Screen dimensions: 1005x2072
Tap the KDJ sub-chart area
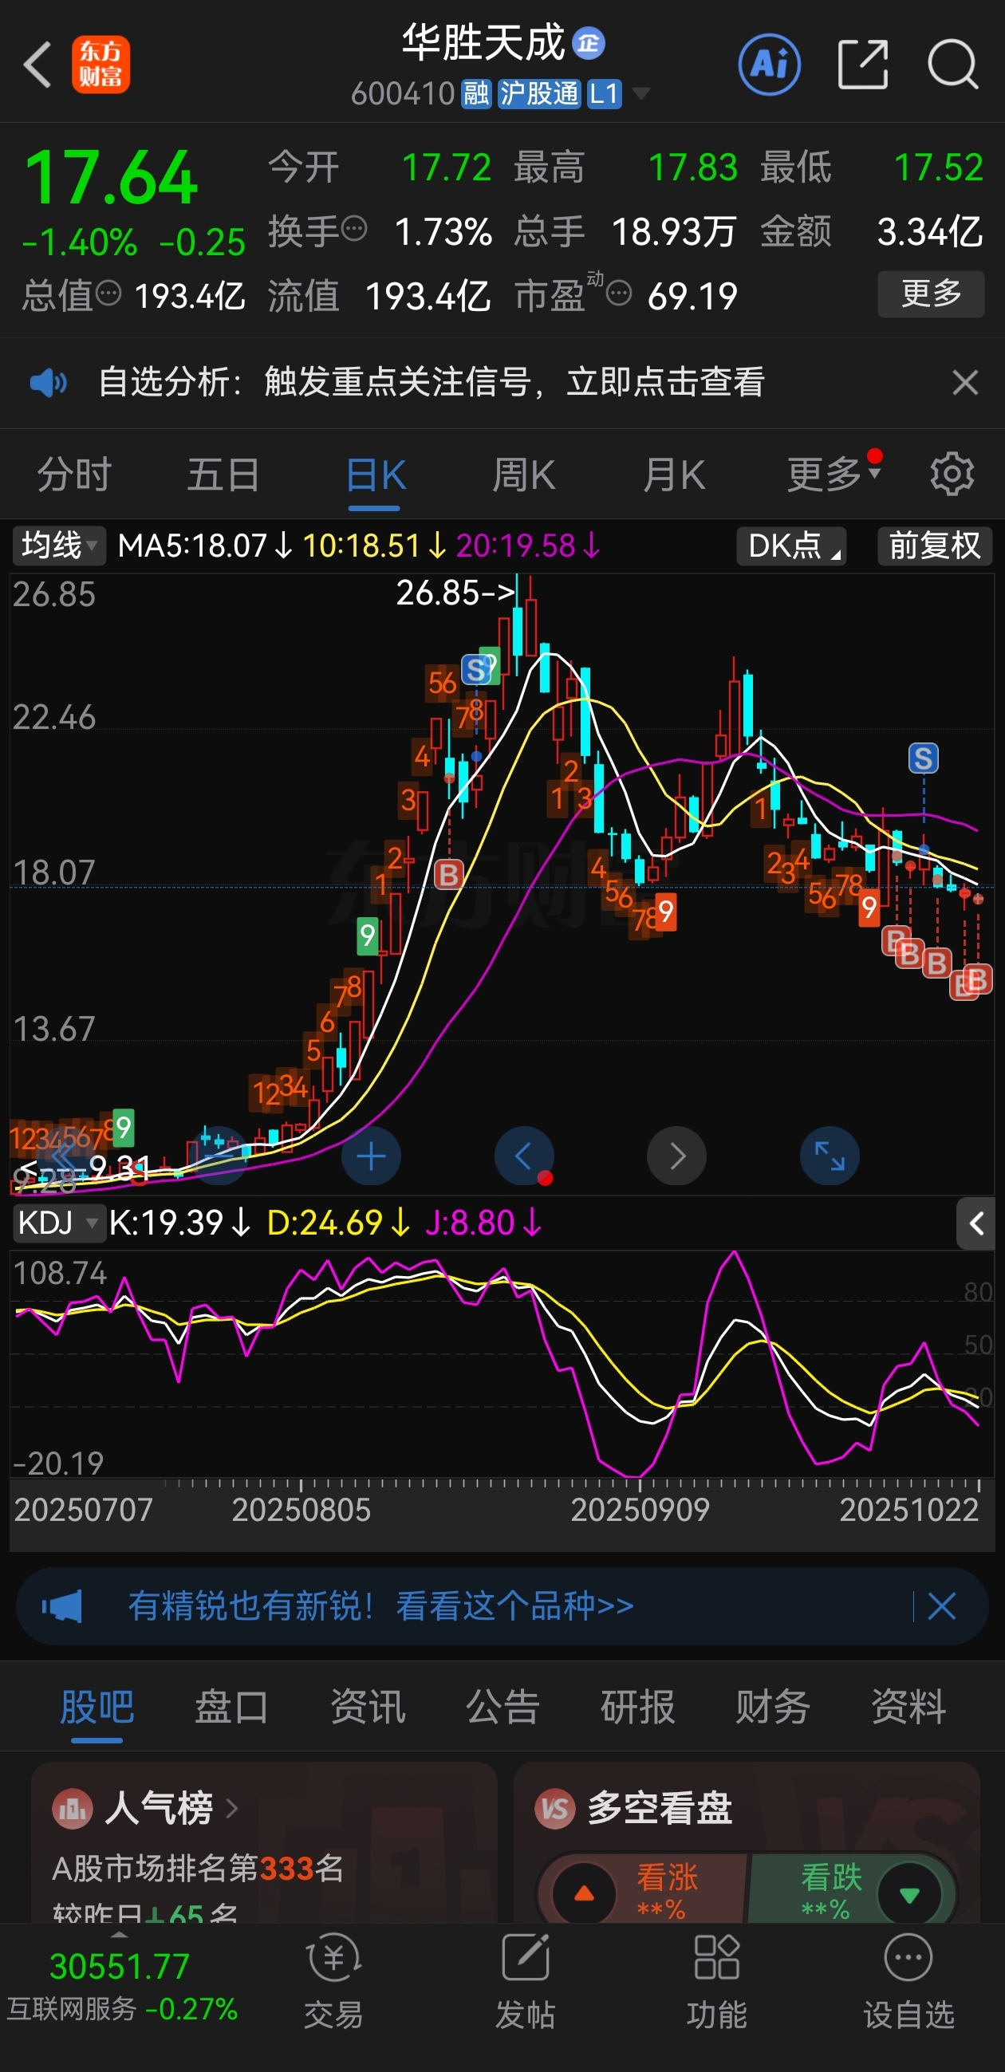[x=502, y=1365]
